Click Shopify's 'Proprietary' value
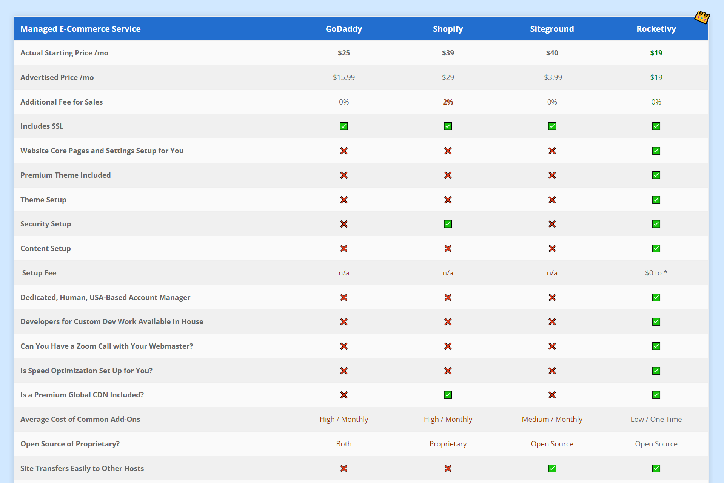The image size is (724, 483). [x=448, y=444]
